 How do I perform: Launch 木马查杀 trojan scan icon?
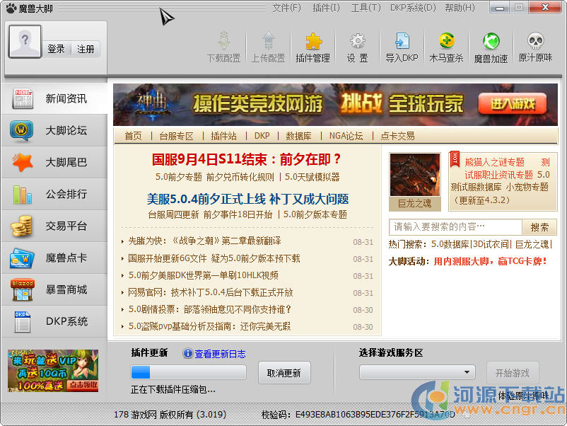coord(446,47)
